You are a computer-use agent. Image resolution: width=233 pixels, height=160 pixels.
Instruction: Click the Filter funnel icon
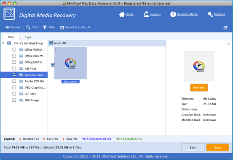[x=45, y=27]
